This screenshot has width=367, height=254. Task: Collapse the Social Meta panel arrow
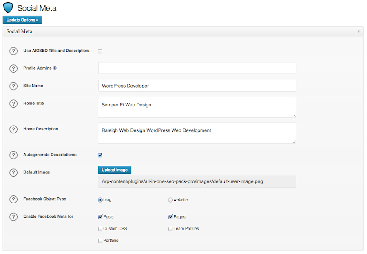tap(358, 31)
